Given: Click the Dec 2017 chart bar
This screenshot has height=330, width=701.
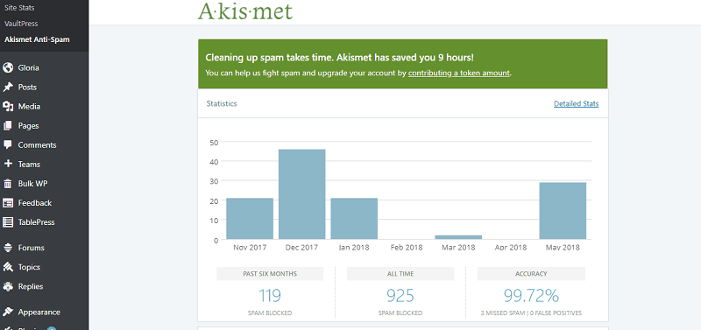Looking at the screenshot, I should (301, 194).
